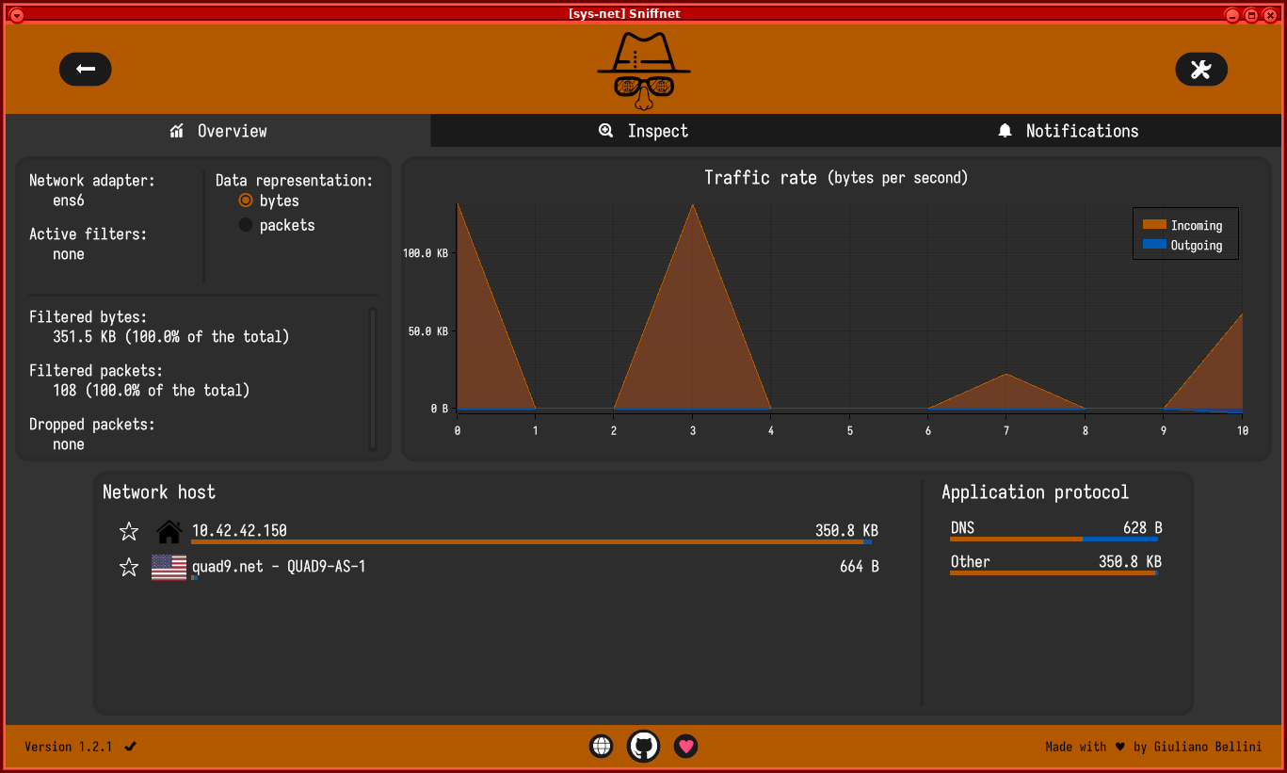The image size is (1287, 773).
Task: Click the chart icon in Overview tab
Action: pos(177,131)
